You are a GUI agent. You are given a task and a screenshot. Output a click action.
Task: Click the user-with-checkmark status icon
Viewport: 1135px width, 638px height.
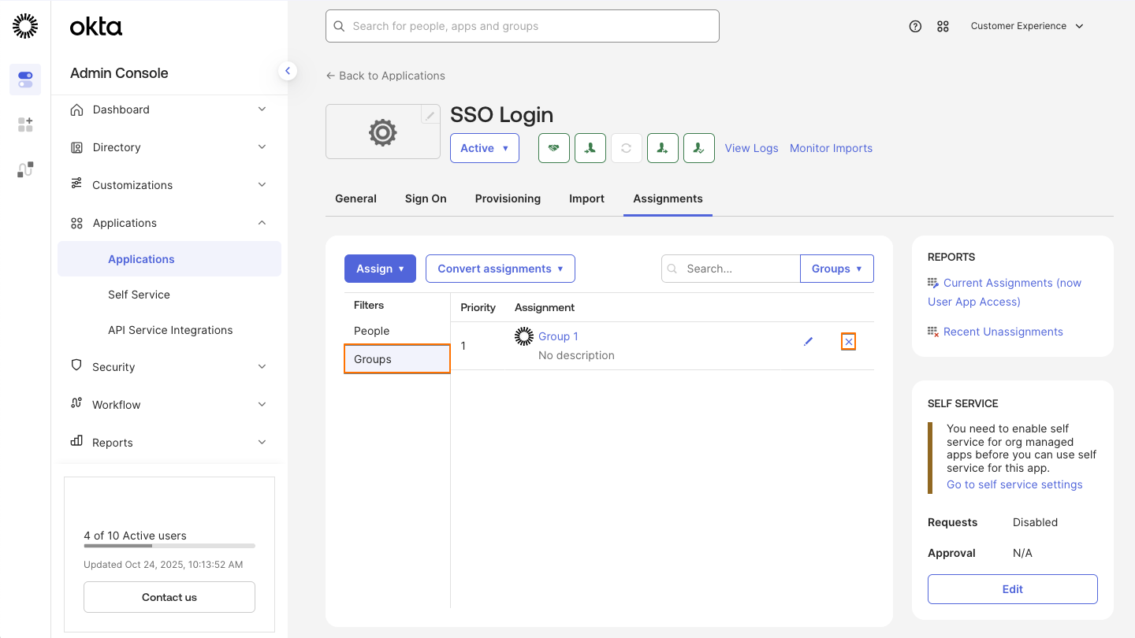coord(698,148)
